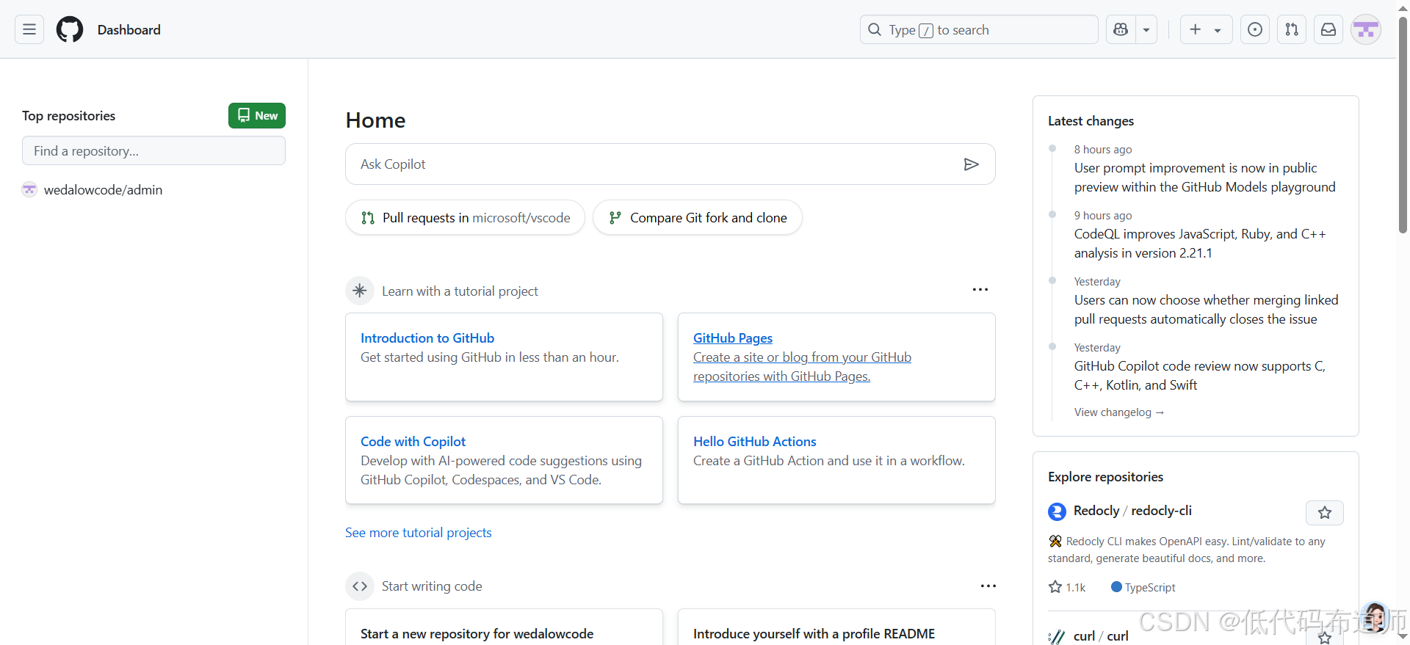Open the Create new plus menu
The image size is (1410, 645).
coord(1206,29)
